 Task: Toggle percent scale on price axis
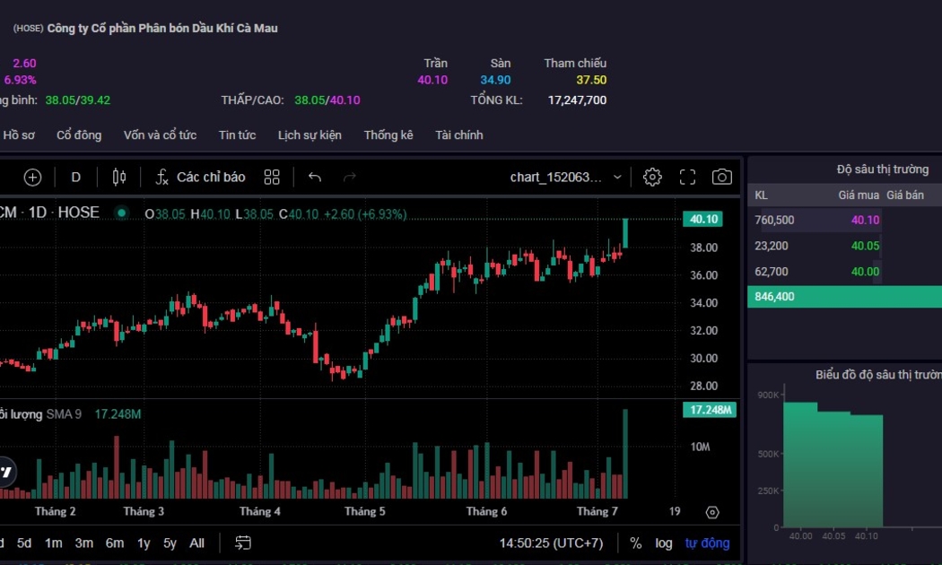[x=635, y=543]
